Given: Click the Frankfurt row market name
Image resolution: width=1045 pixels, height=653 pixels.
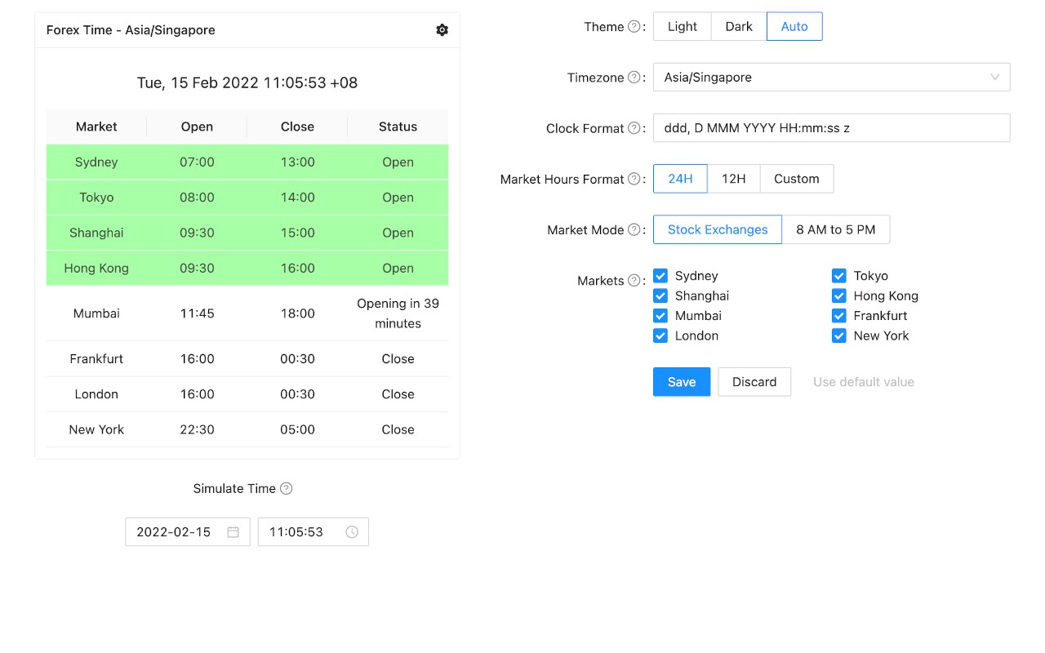Looking at the screenshot, I should pyautogui.click(x=96, y=359).
